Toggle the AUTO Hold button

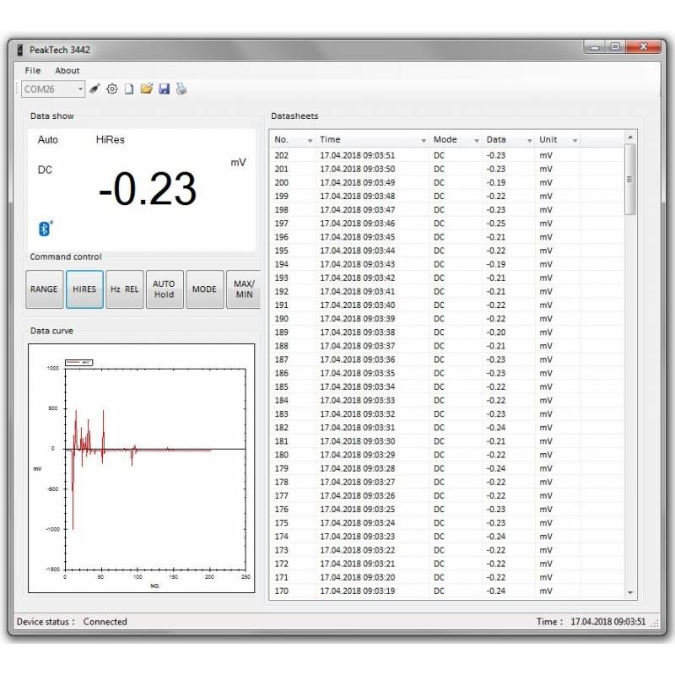pyautogui.click(x=165, y=289)
